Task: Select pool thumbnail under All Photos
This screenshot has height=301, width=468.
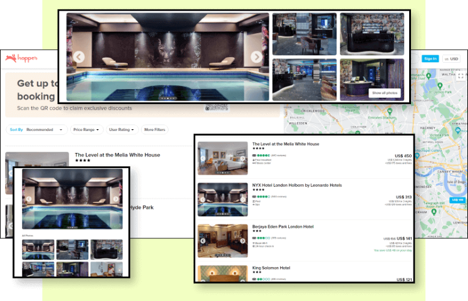Action: (38, 250)
